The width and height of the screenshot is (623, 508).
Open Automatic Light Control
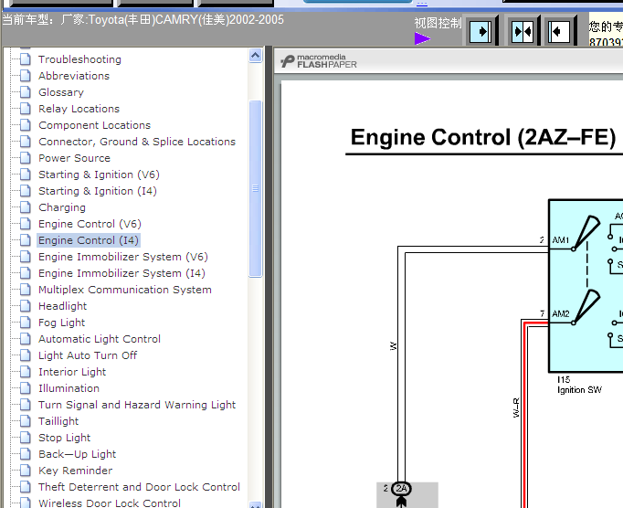(100, 339)
